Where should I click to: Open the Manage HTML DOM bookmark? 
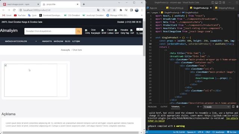[x=117, y=15]
